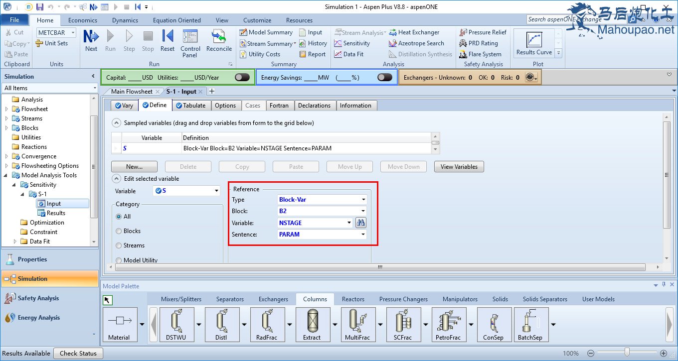Click the New... variable button

point(134,167)
